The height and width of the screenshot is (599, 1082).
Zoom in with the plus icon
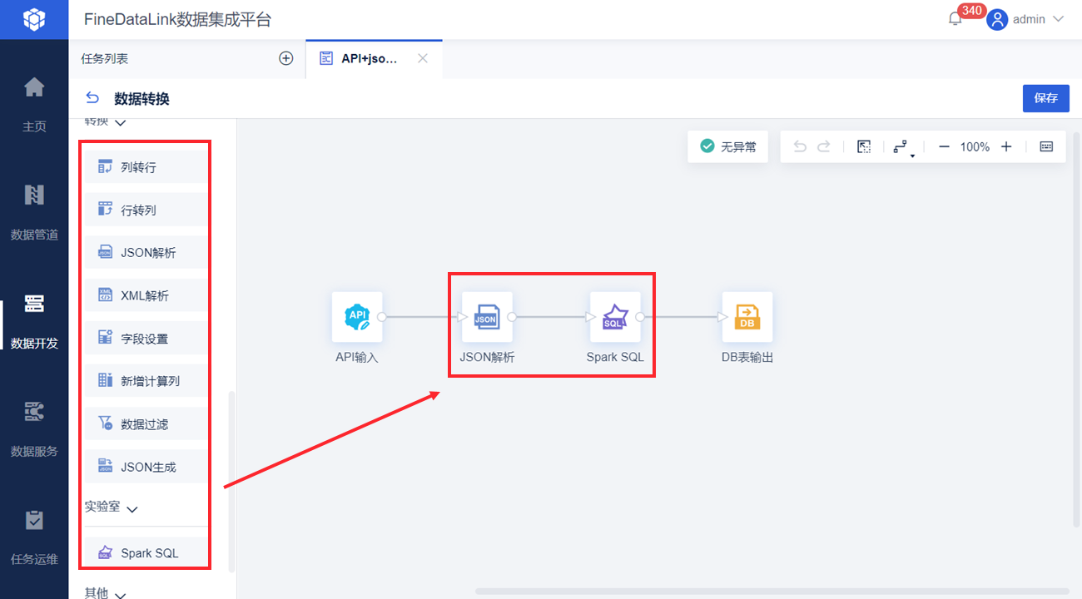(1006, 146)
